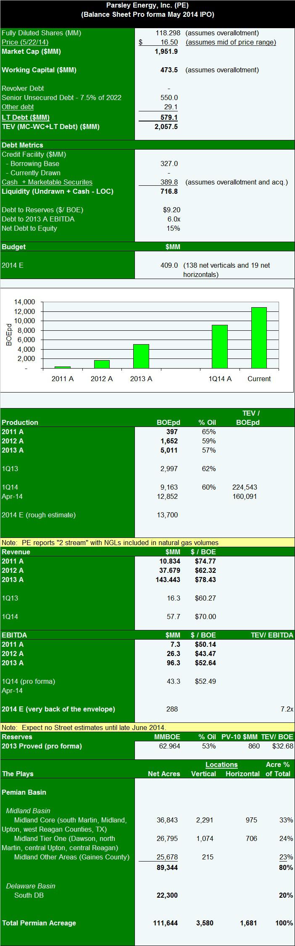The height and width of the screenshot is (946, 295).
Task: Select 2013 A production value 5,011
Action: pyautogui.click(x=169, y=451)
